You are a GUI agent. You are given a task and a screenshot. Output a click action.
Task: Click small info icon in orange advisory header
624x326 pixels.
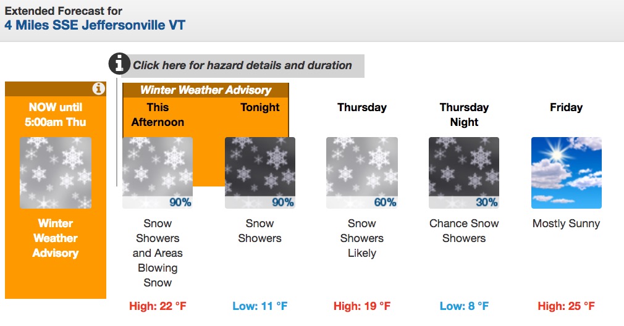pos(98,88)
